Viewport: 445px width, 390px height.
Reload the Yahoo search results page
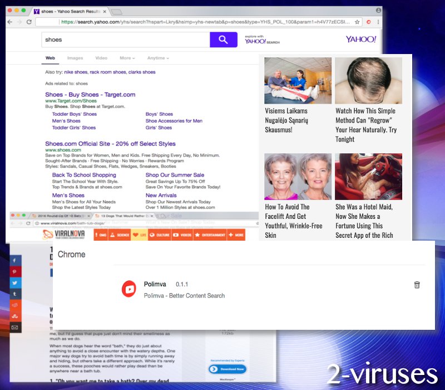[x=29, y=22]
